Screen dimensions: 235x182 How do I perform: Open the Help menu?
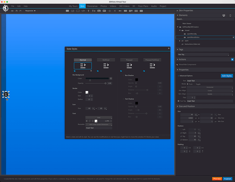[x=26, y=6]
